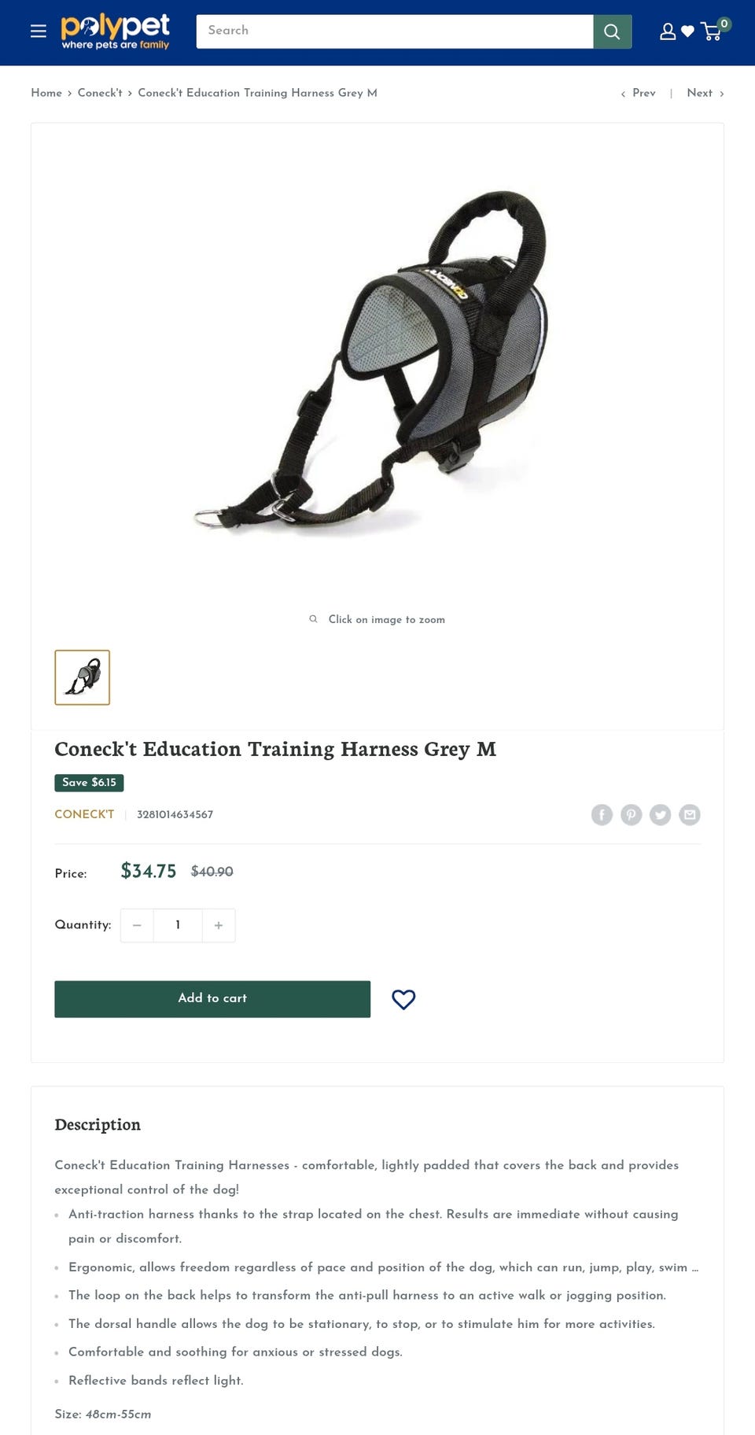Share product on Twitter
This screenshot has height=1435, width=755.
point(660,814)
